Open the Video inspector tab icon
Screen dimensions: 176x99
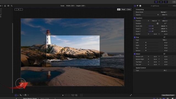click(x=135, y=6)
